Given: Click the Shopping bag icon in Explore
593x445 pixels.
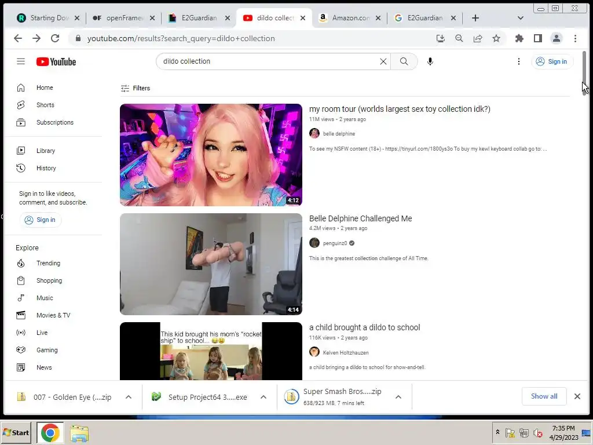Looking at the screenshot, I should pos(21,280).
